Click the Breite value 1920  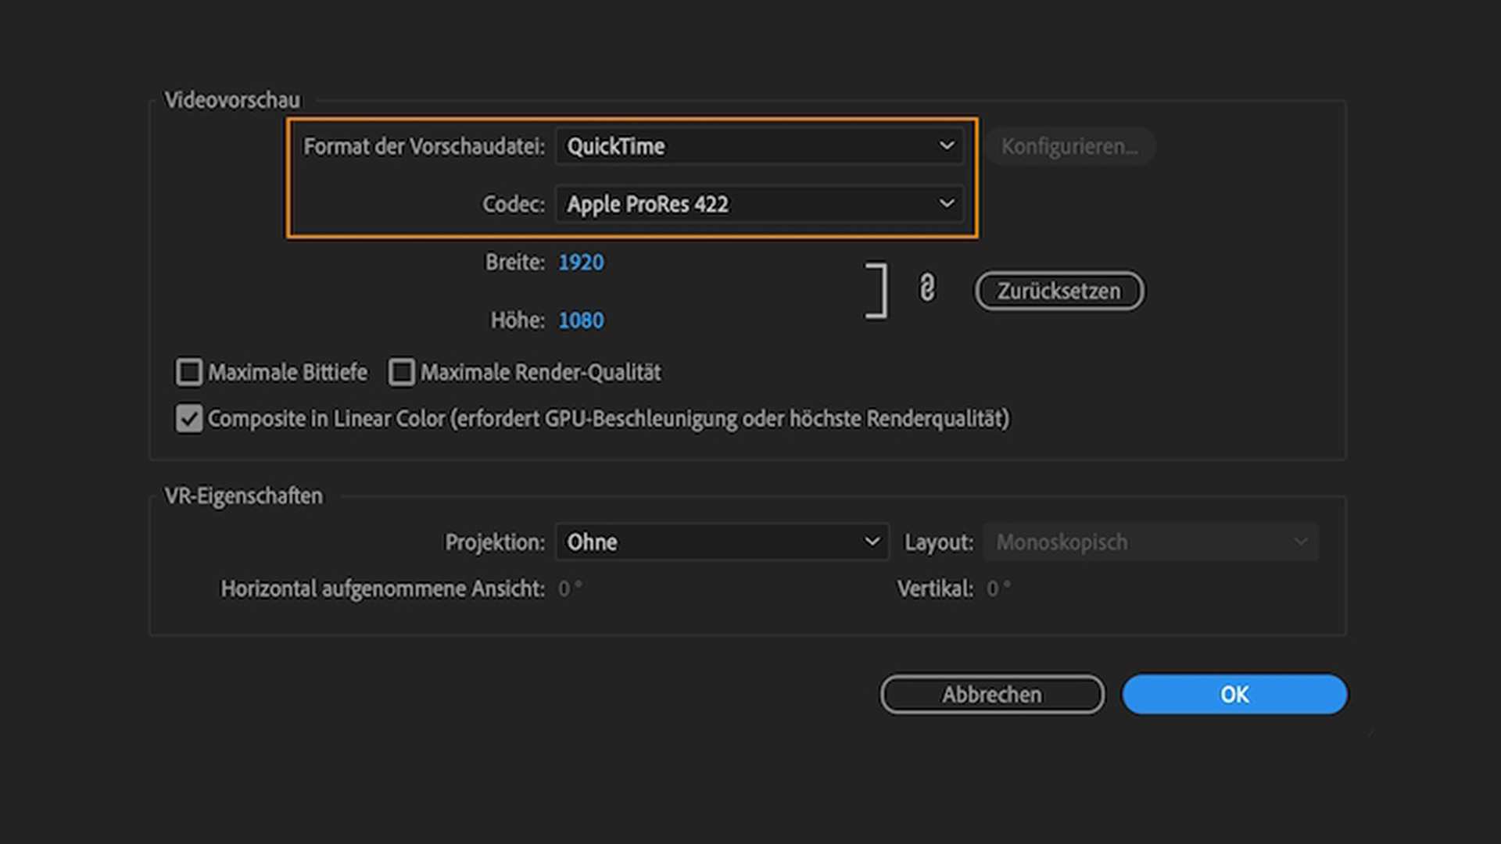[581, 263]
